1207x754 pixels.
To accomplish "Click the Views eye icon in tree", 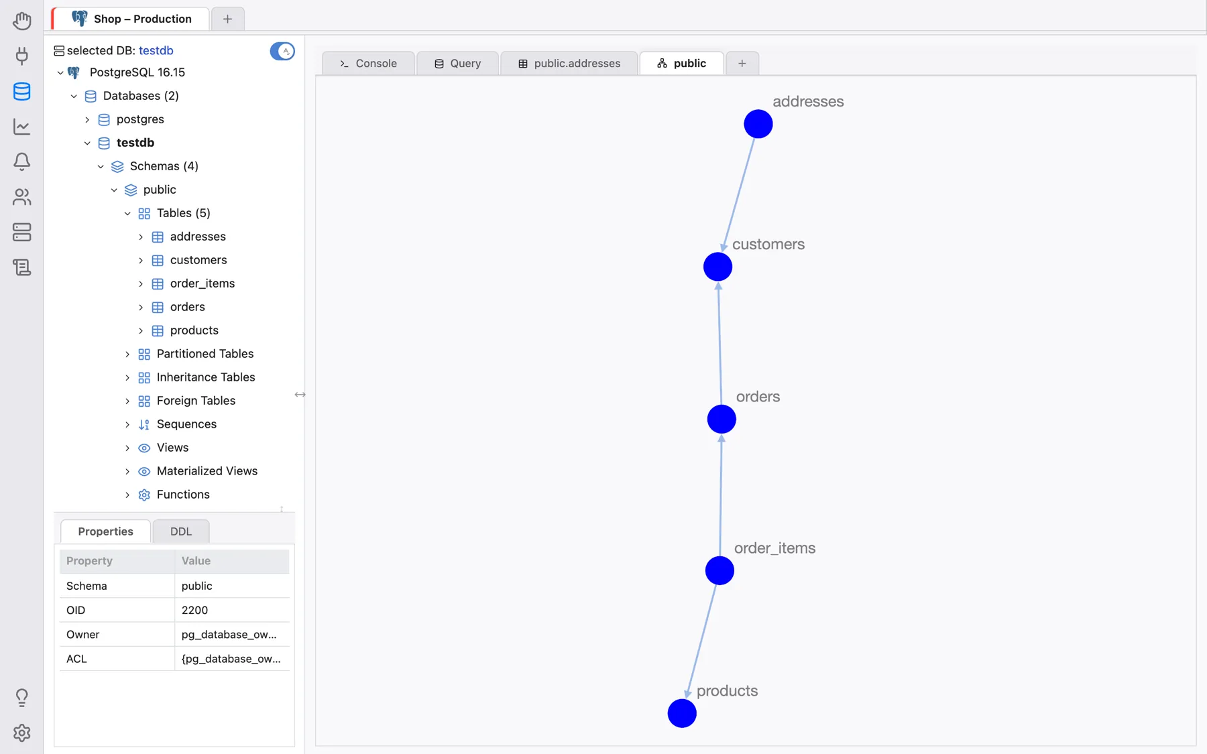I will tap(144, 448).
